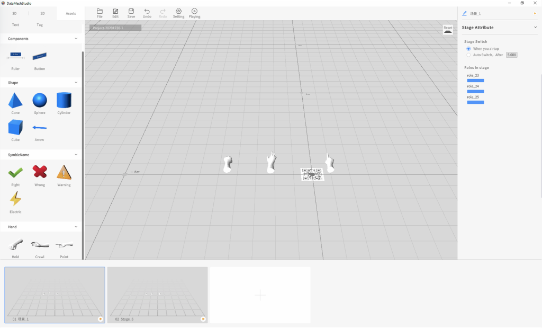Switch to the 2D tab
Image resolution: width=542 pixels, height=328 pixels.
pos(42,13)
